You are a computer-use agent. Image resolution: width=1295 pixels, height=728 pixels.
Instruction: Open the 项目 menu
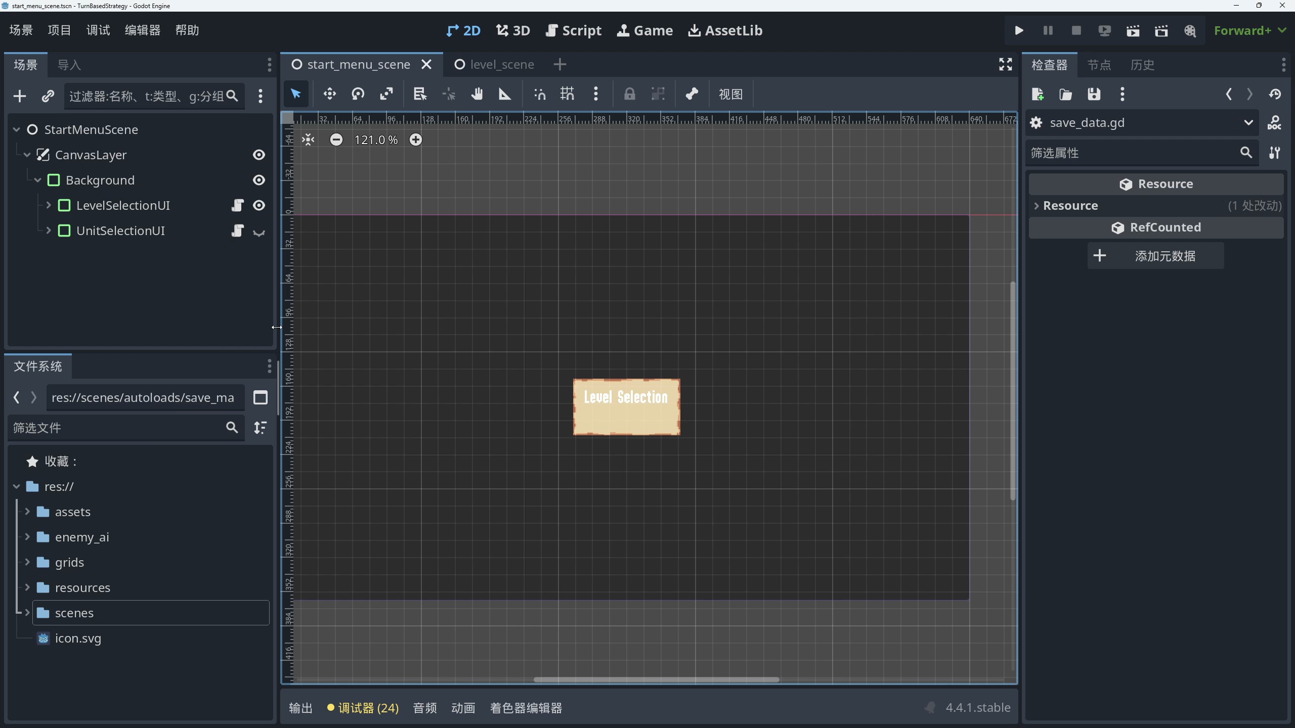(x=59, y=30)
